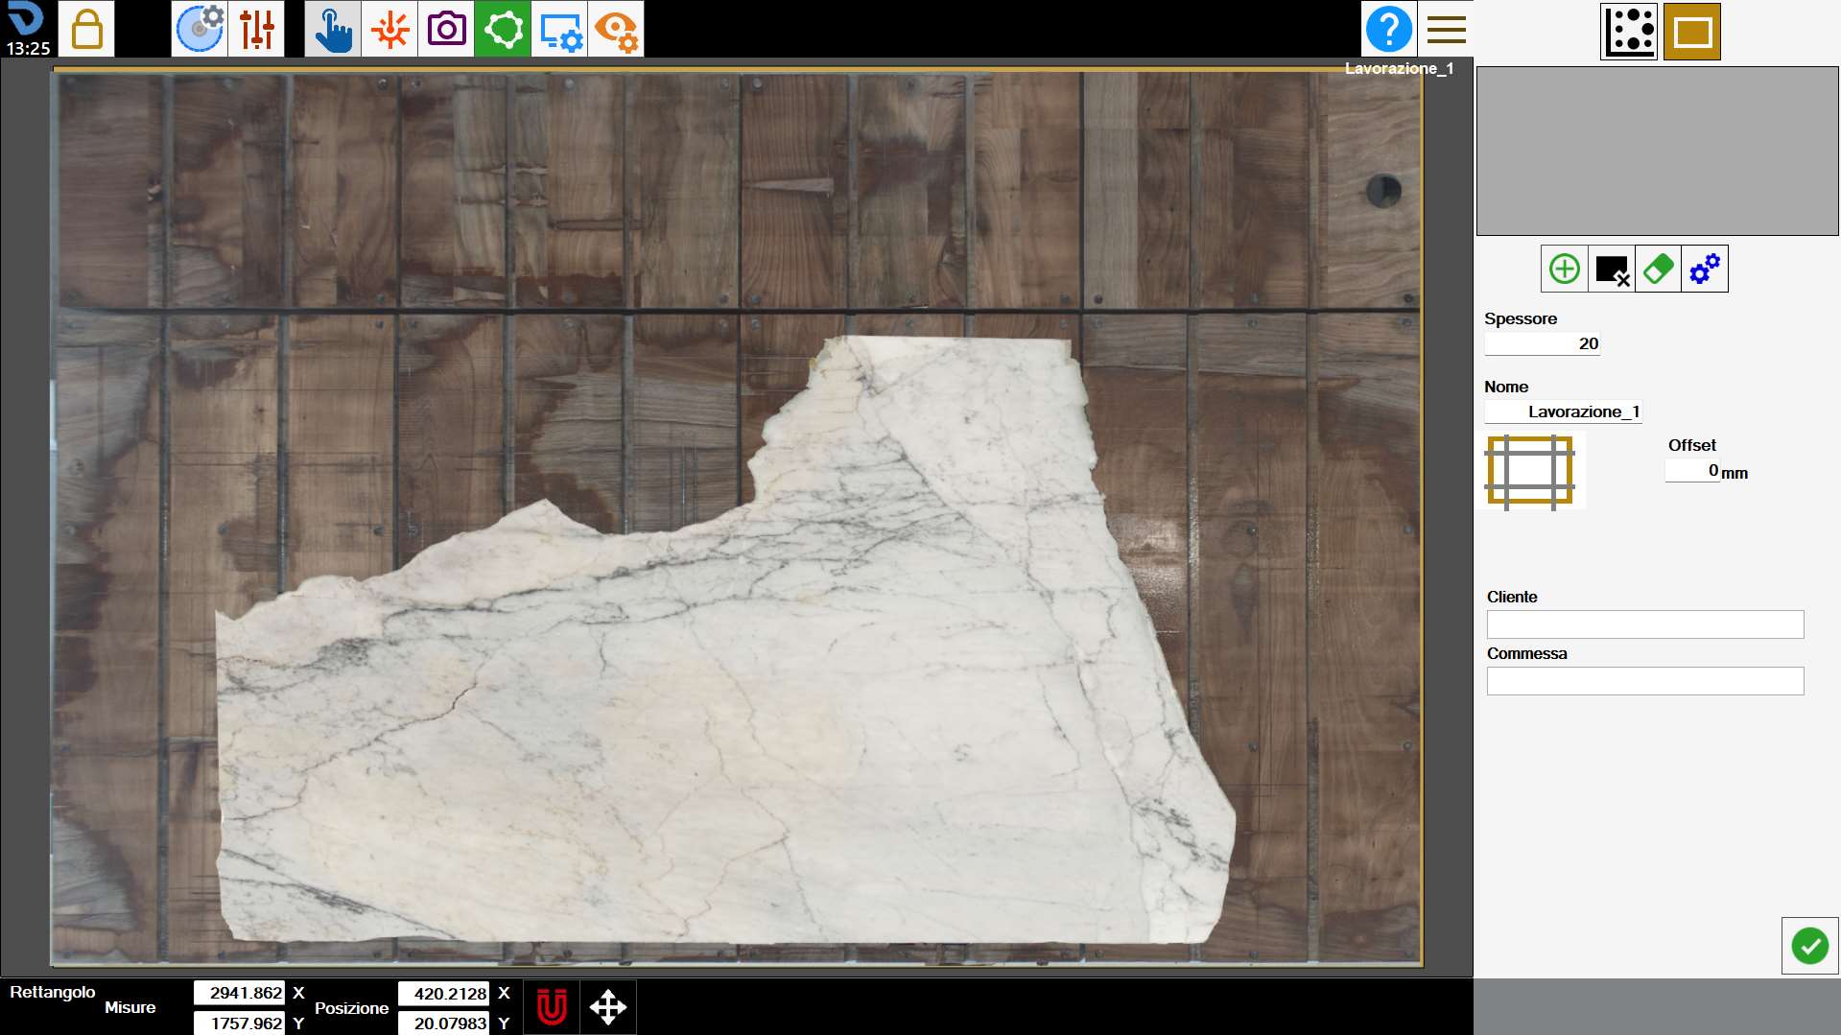Click the orange laser origin icon

(x=389, y=29)
